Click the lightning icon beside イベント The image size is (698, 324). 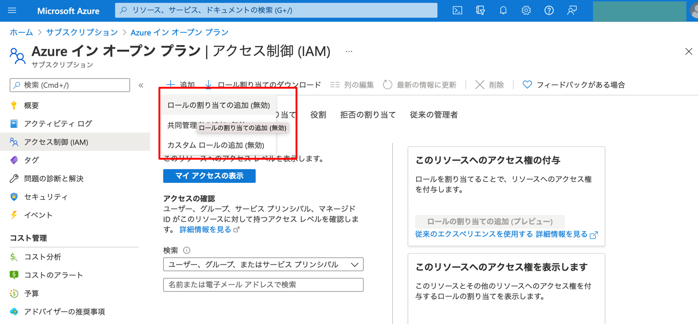coord(14,215)
